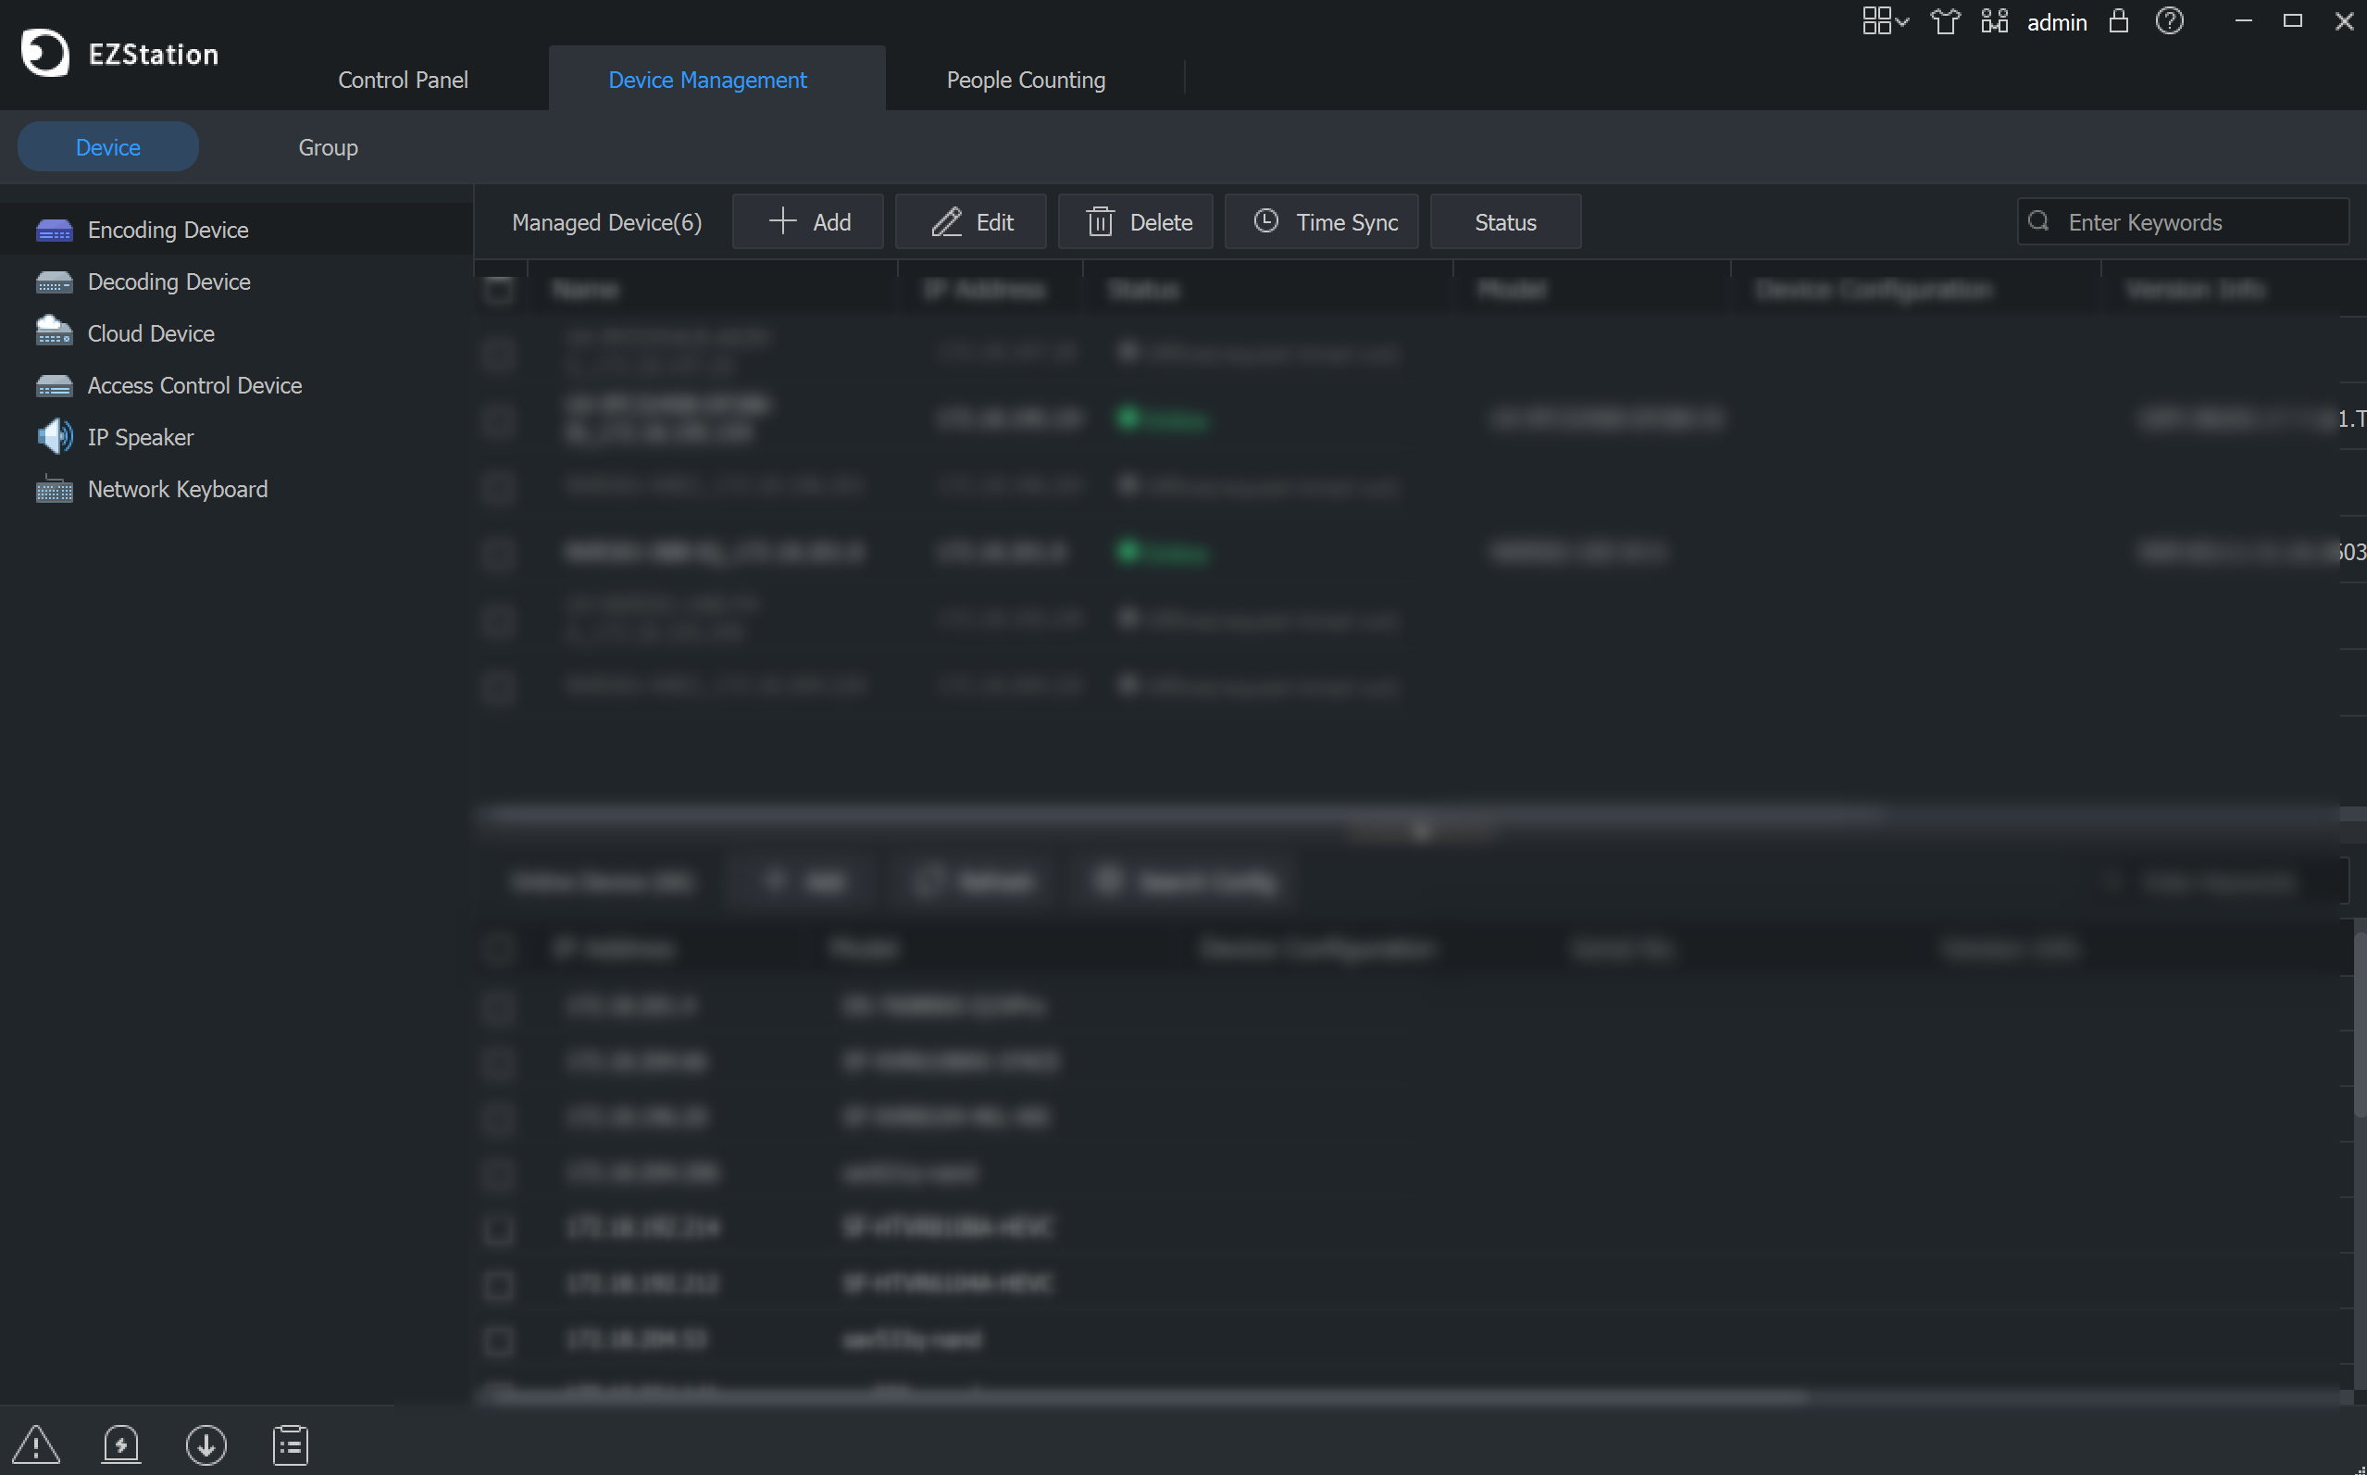This screenshot has width=2367, height=1475.
Task: Click the Enter Keywords search field
Action: (2183, 221)
